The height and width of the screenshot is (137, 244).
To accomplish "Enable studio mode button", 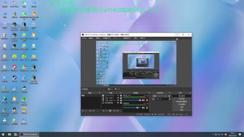I will tap(182, 104).
